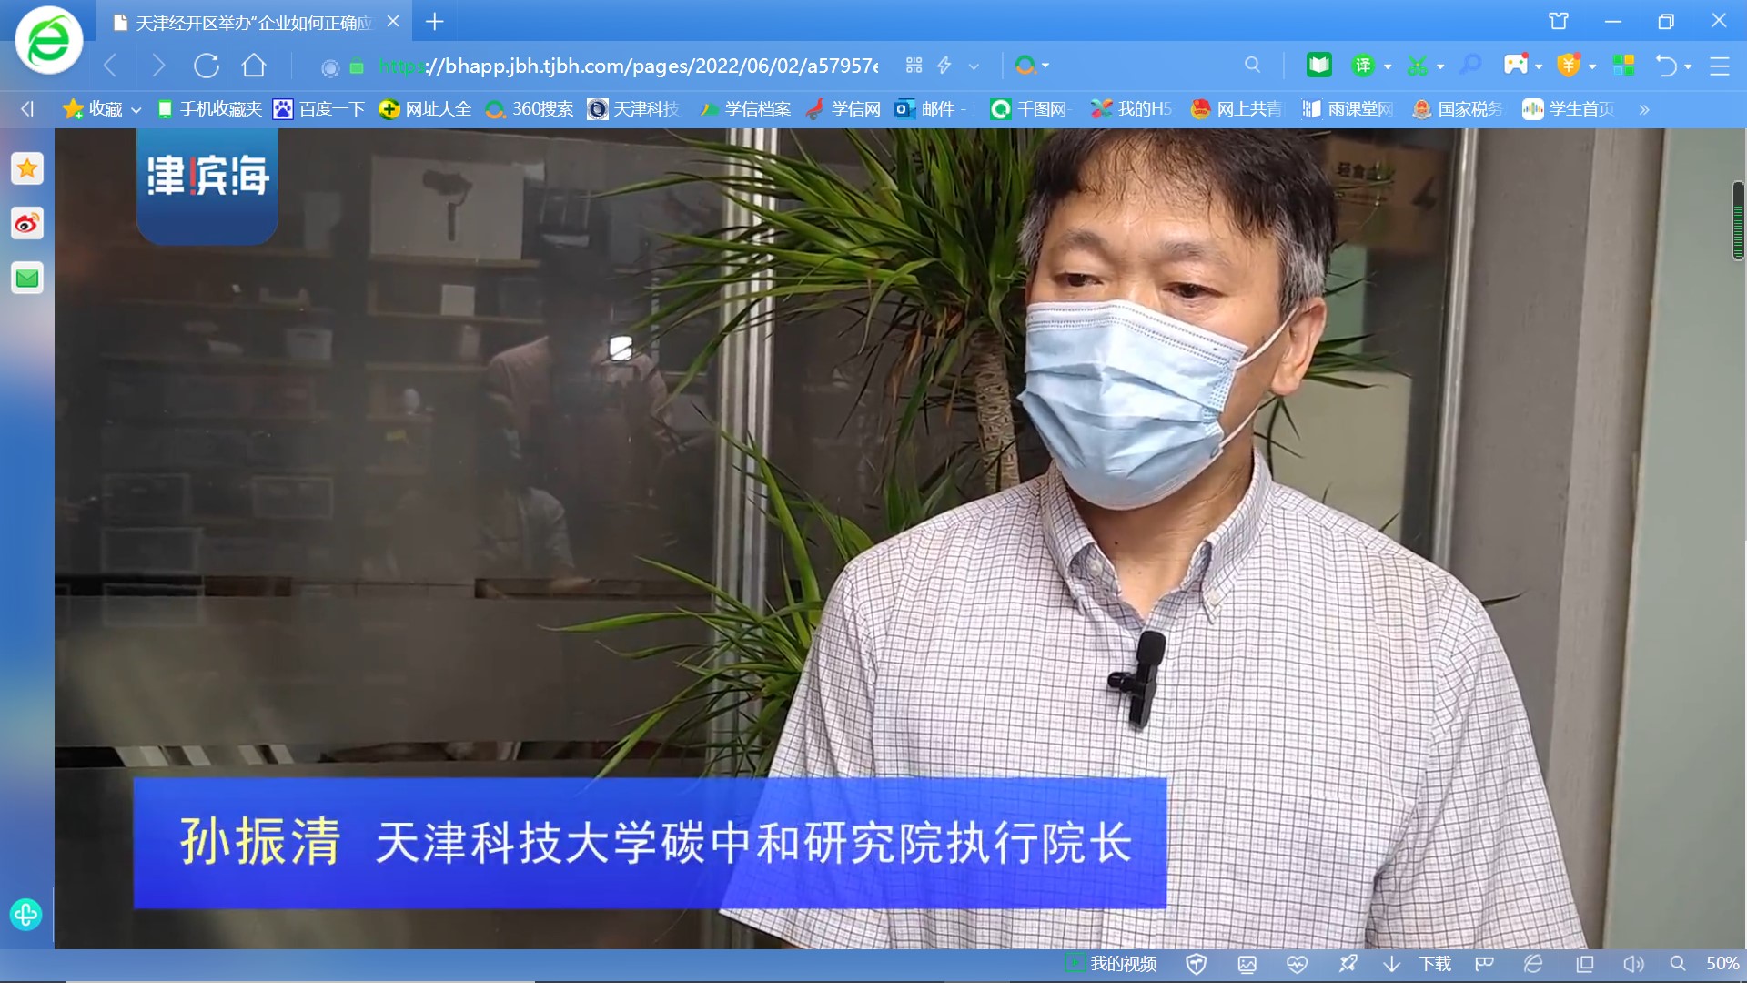Viewport: 1747px width, 983px height.
Task: Open the Weibo sidebar icon
Action: click(27, 223)
